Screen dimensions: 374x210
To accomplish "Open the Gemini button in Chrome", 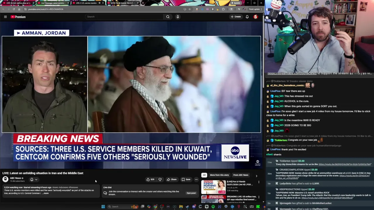I will (236, 3).
